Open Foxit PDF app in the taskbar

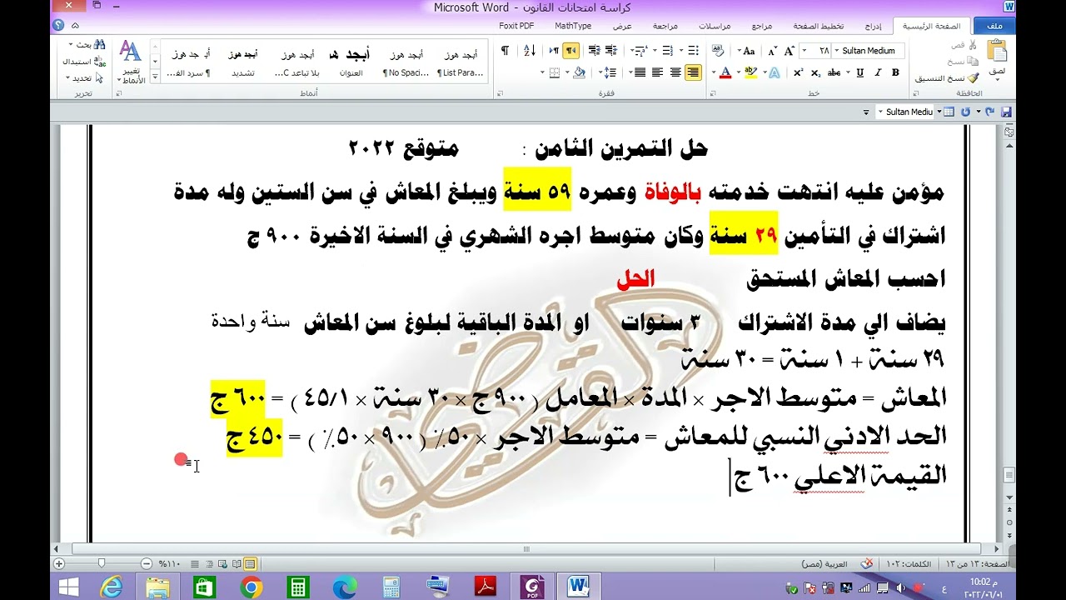[531, 587]
